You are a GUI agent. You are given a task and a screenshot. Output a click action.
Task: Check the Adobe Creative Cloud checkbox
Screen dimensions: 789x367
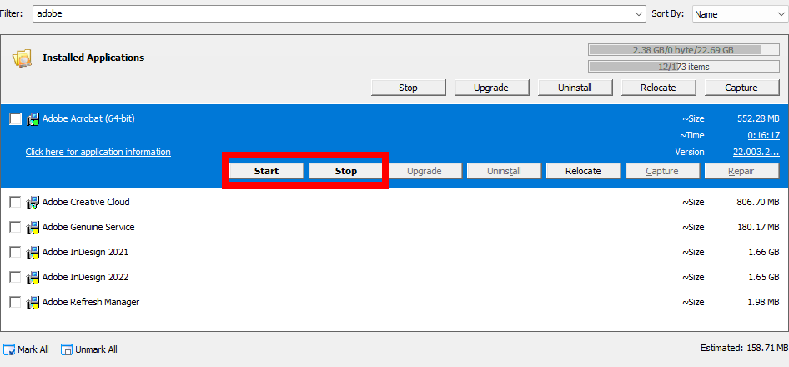(x=16, y=203)
